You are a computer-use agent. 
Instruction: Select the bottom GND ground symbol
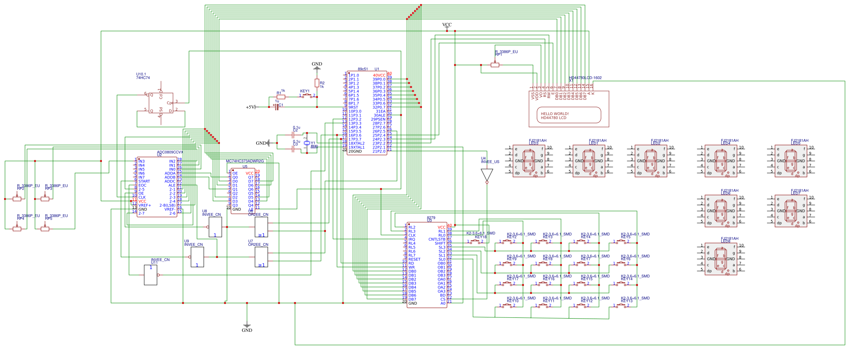(x=247, y=328)
